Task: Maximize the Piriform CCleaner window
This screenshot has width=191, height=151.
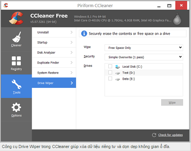Action: pos(169,6)
